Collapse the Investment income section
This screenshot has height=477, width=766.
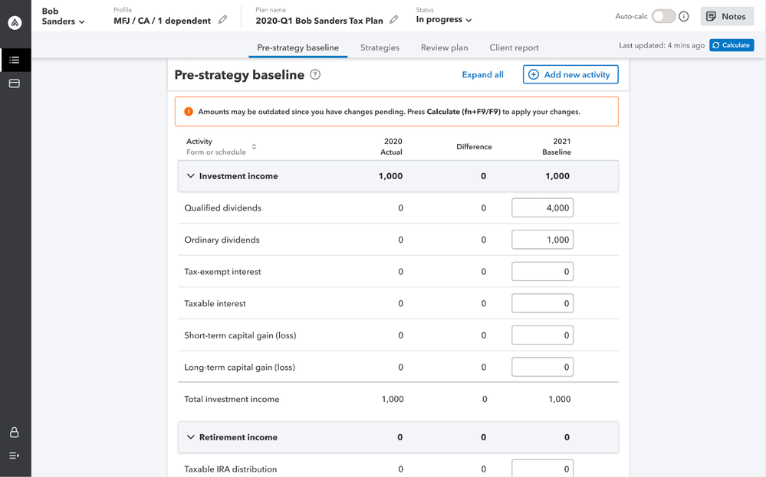pyautogui.click(x=191, y=176)
